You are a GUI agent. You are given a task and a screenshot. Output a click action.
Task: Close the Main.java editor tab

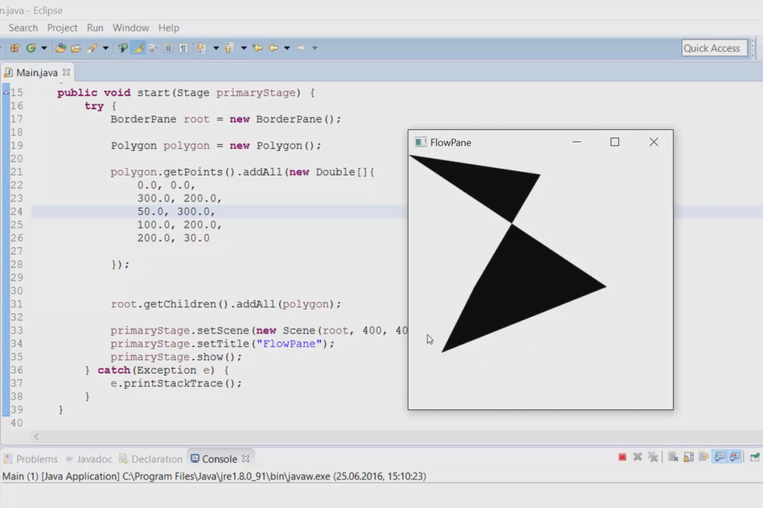tap(66, 72)
